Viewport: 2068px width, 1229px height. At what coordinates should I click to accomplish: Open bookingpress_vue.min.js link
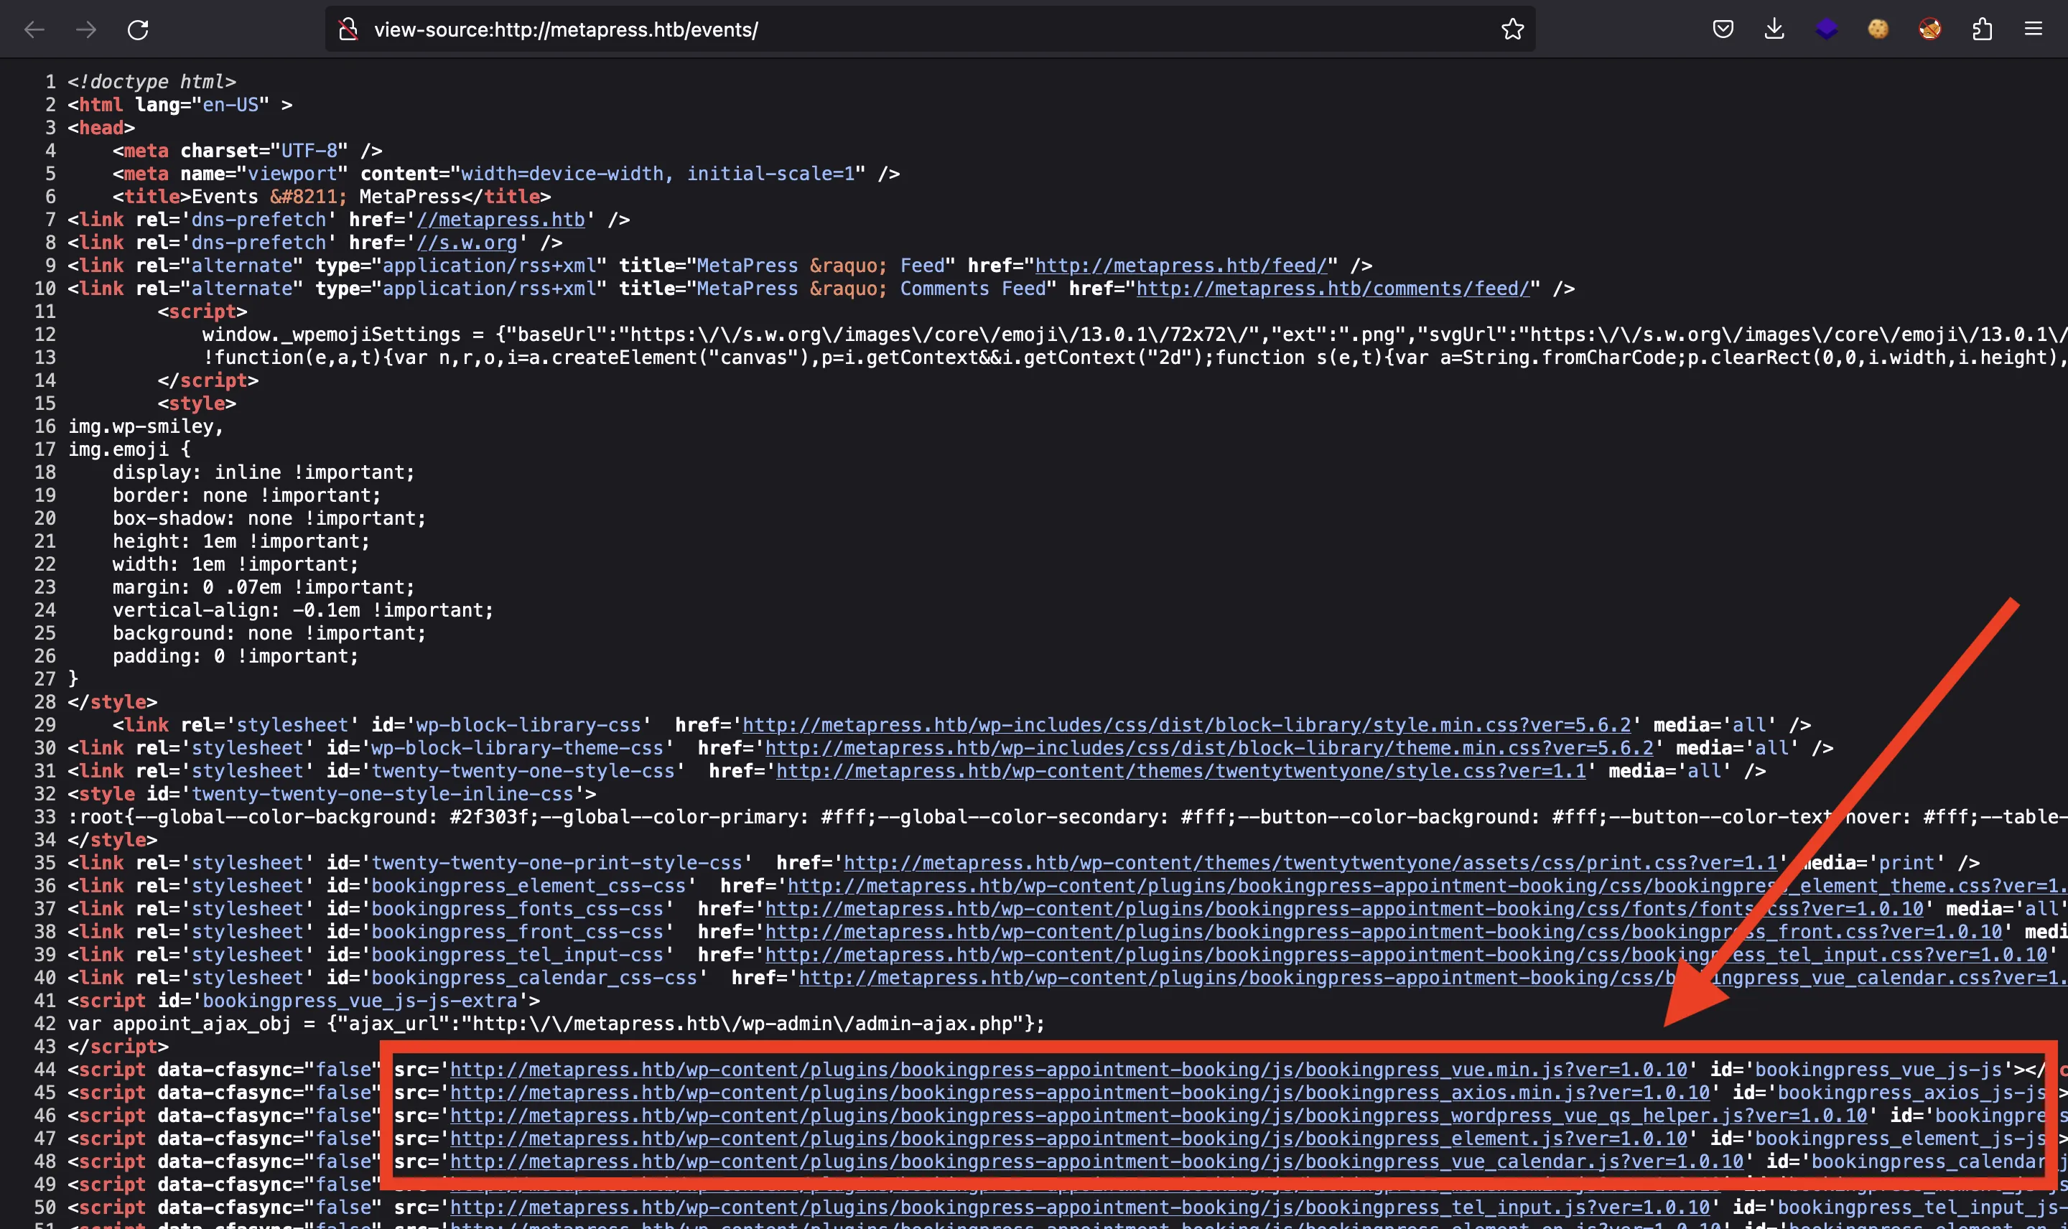pos(1068,1070)
